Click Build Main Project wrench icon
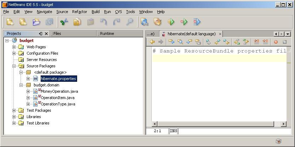Viewport: 295px width, 147px height. 144,22
